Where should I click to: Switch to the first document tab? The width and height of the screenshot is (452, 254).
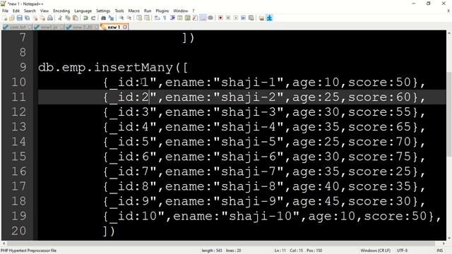pyautogui.click(x=17, y=27)
